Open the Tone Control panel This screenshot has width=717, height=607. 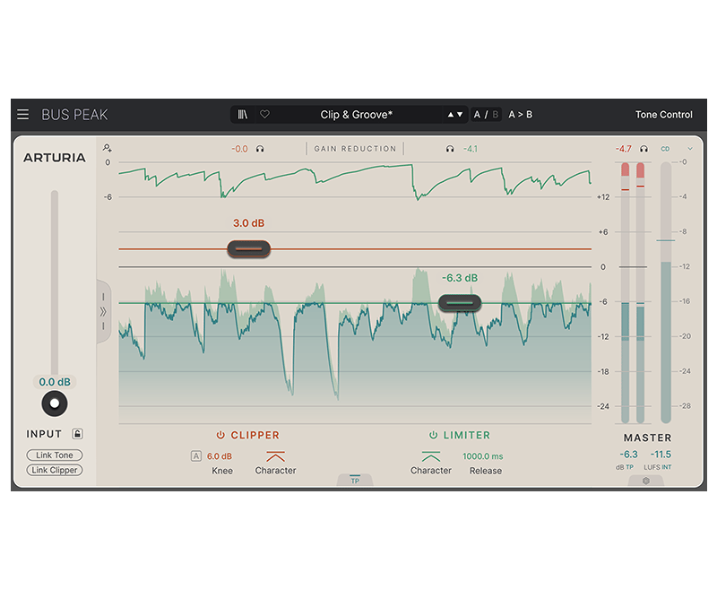[663, 115]
